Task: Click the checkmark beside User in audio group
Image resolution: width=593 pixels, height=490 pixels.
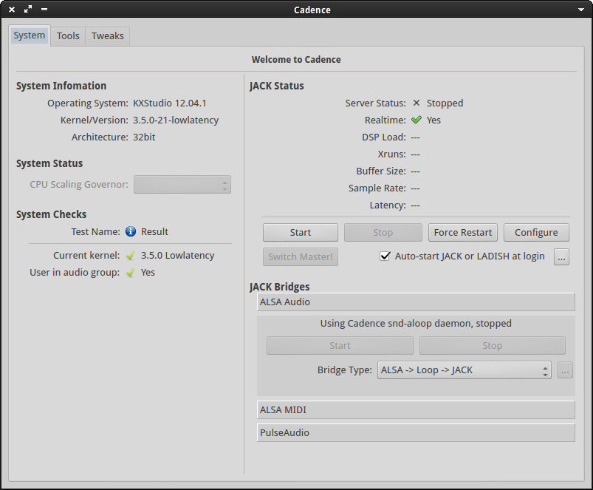Action: pyautogui.click(x=131, y=273)
